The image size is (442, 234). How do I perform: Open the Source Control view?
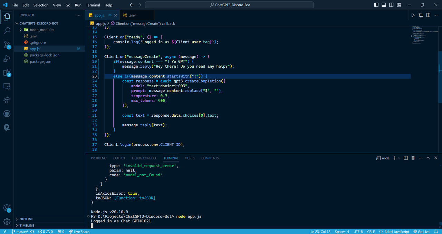7,45
